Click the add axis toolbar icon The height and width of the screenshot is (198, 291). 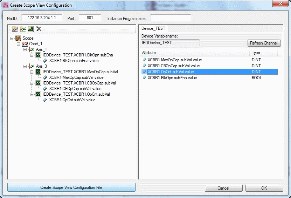23,29
